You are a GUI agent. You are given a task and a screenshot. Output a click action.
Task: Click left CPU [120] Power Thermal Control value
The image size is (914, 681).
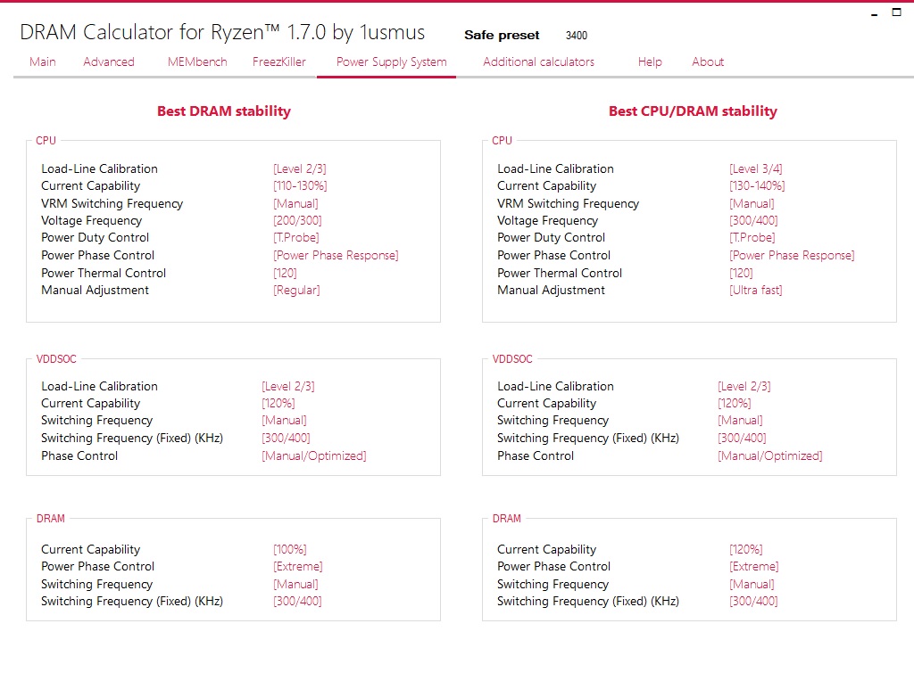(x=285, y=273)
